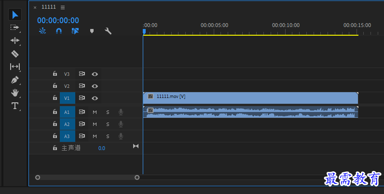Select the Selection arrow tool
Viewport: 384px width, 194px height.
point(15,14)
